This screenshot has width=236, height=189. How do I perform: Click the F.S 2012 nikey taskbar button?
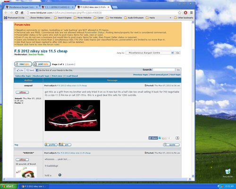(34, 187)
